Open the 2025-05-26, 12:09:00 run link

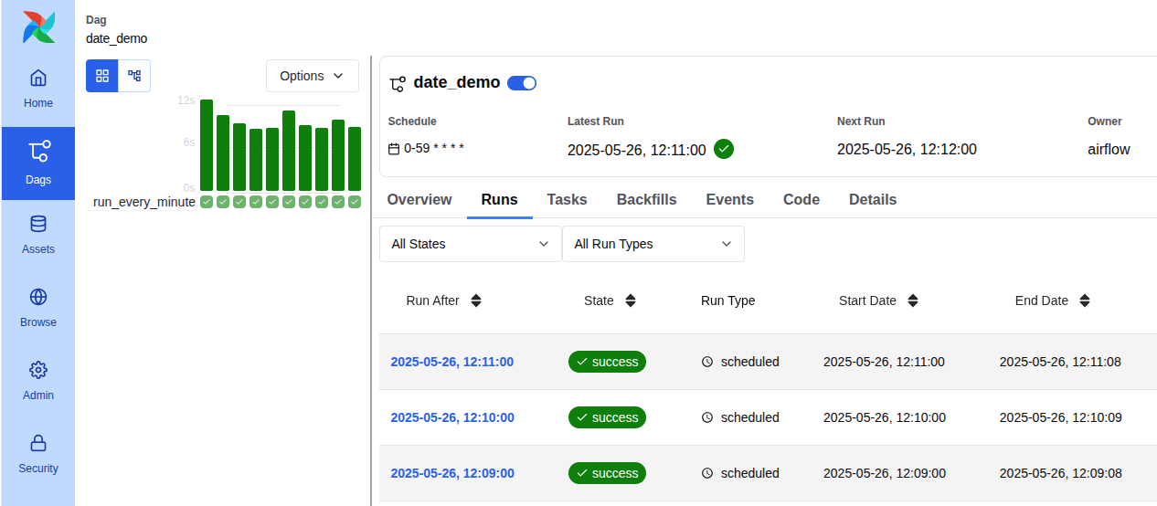pyautogui.click(x=451, y=473)
